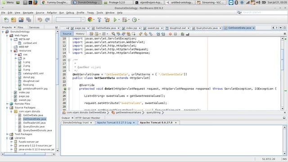Click the Find Previous Occurrence icon
The width and height of the screenshot is (288, 162).
point(118,34)
